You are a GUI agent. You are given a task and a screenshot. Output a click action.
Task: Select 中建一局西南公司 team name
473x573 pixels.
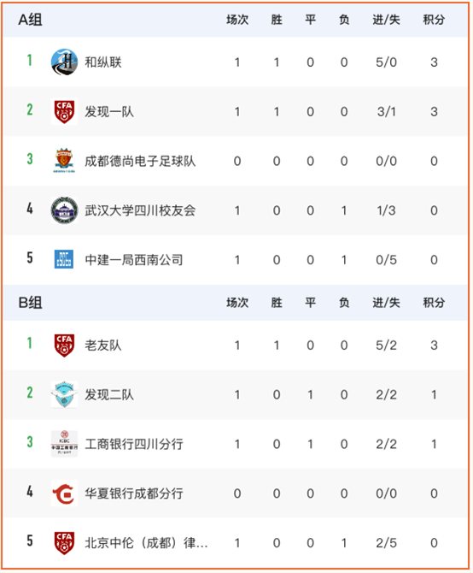[134, 260]
